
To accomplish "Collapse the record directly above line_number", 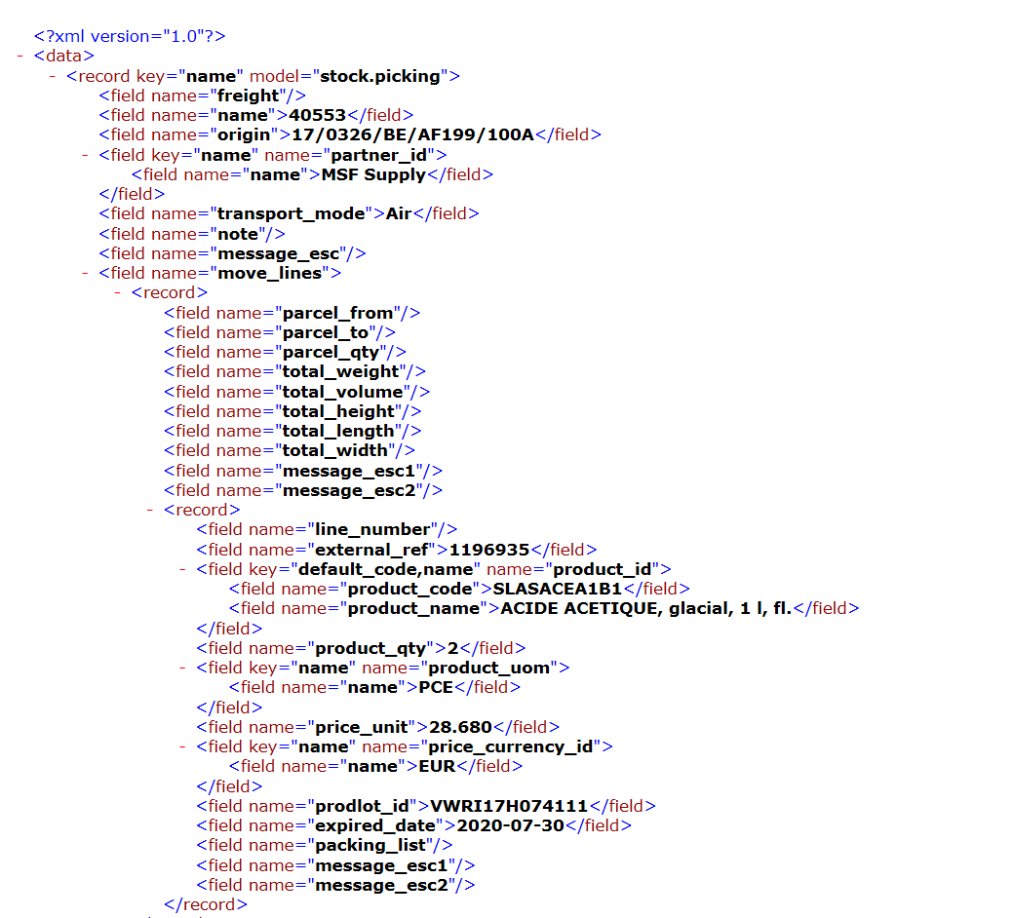I will click(x=151, y=510).
